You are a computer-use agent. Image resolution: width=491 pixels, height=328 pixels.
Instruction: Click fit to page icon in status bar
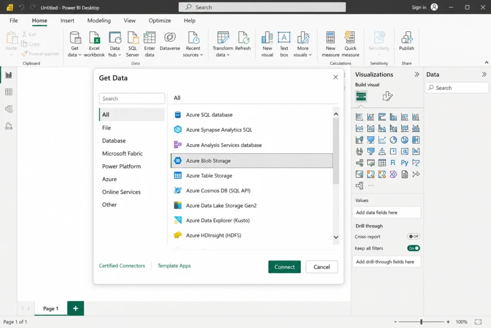point(478,322)
